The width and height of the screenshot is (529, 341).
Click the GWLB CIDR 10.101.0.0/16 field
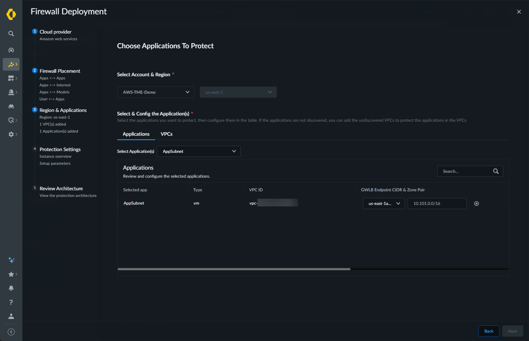point(437,204)
